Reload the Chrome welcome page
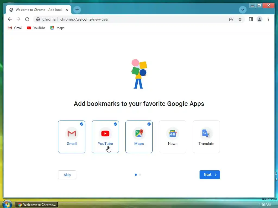The image size is (278, 208). (x=27, y=19)
